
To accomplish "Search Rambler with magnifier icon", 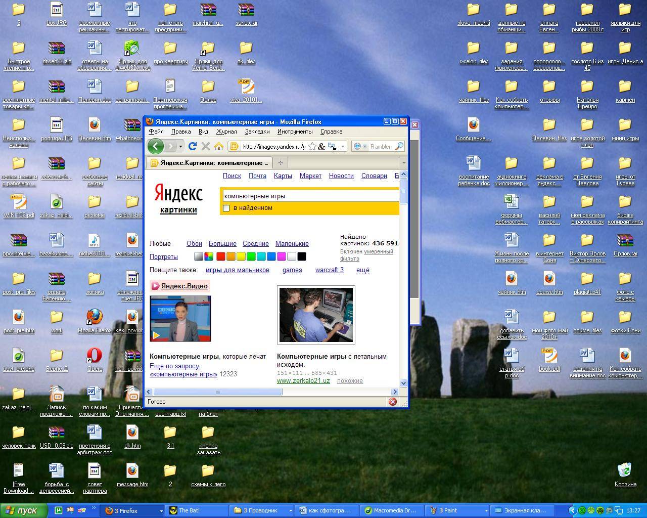I will coord(399,146).
